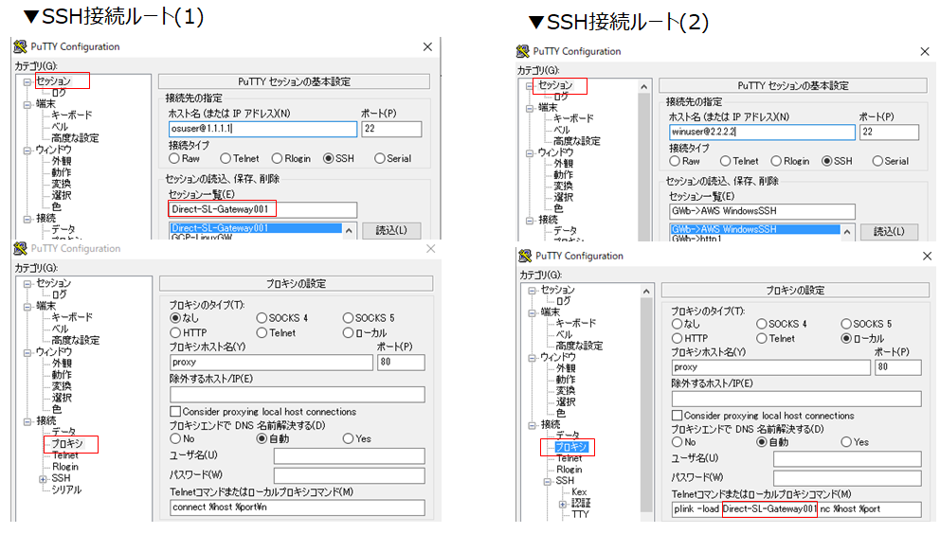Open セッション category in route (1) session window
The height and width of the screenshot is (534, 940).
coord(53,80)
